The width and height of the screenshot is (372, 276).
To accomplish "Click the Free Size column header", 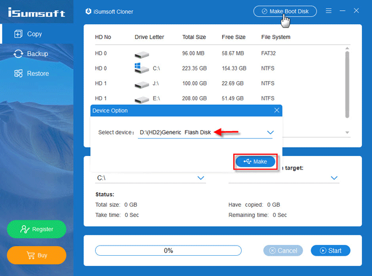I will pyautogui.click(x=233, y=37).
